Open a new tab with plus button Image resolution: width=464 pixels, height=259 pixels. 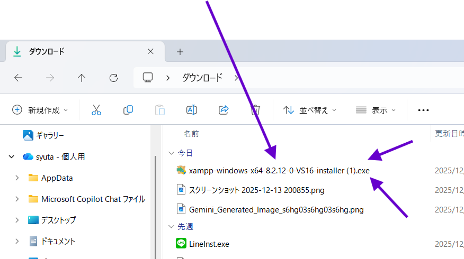[180, 51]
